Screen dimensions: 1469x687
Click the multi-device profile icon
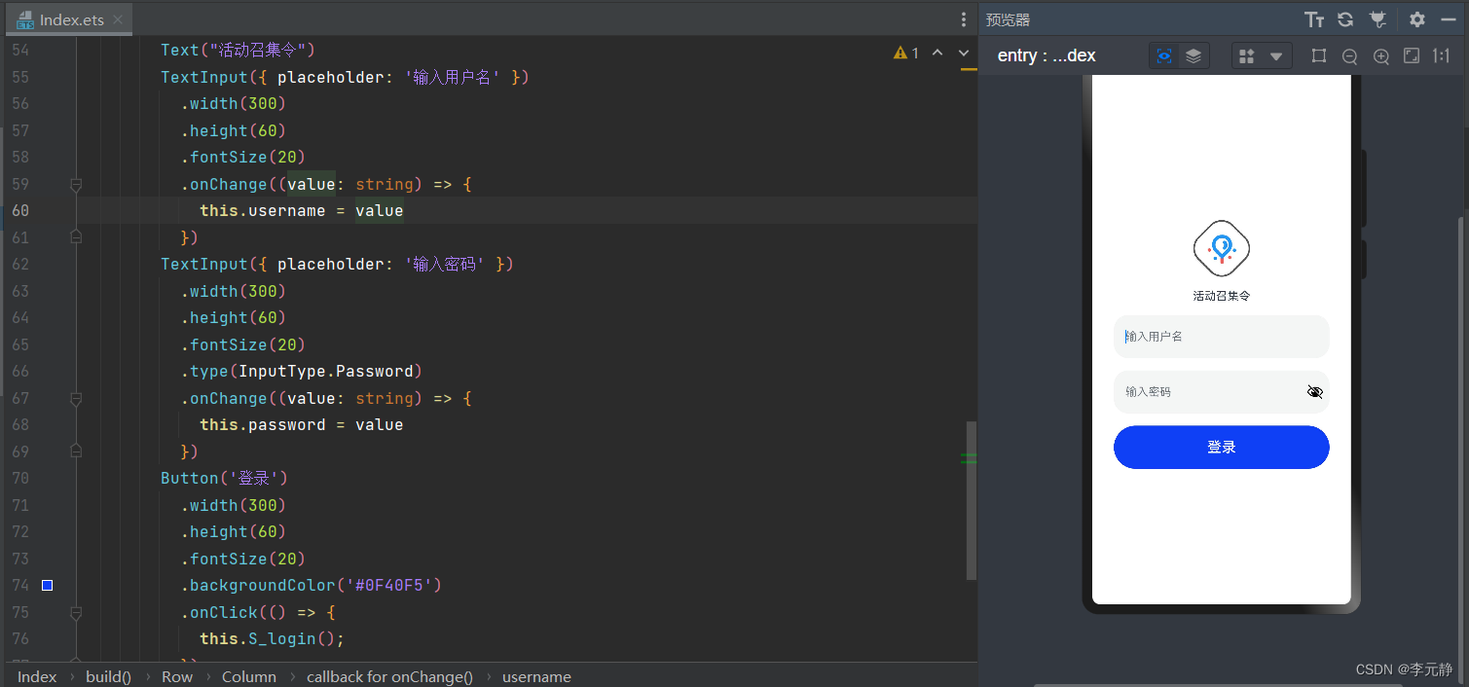click(1246, 55)
